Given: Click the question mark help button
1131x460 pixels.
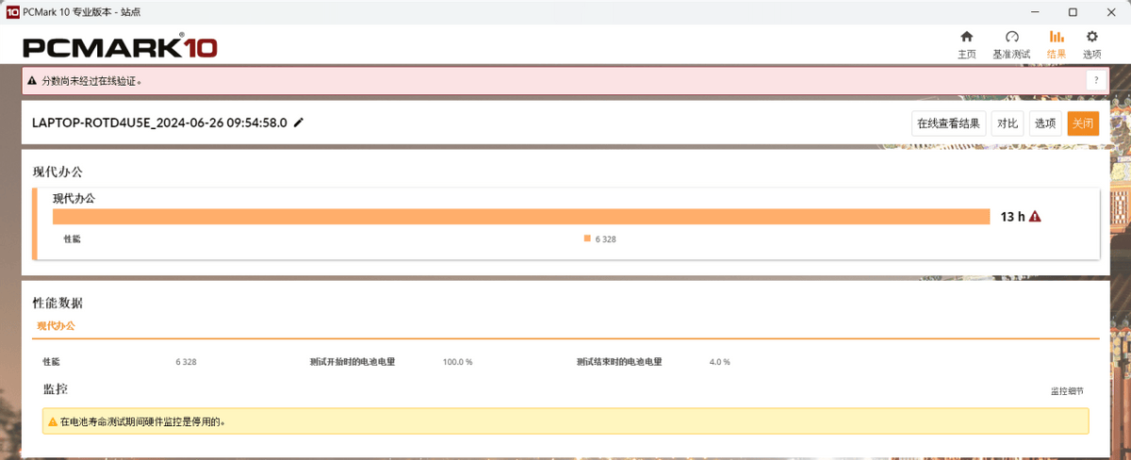Looking at the screenshot, I should (1096, 81).
